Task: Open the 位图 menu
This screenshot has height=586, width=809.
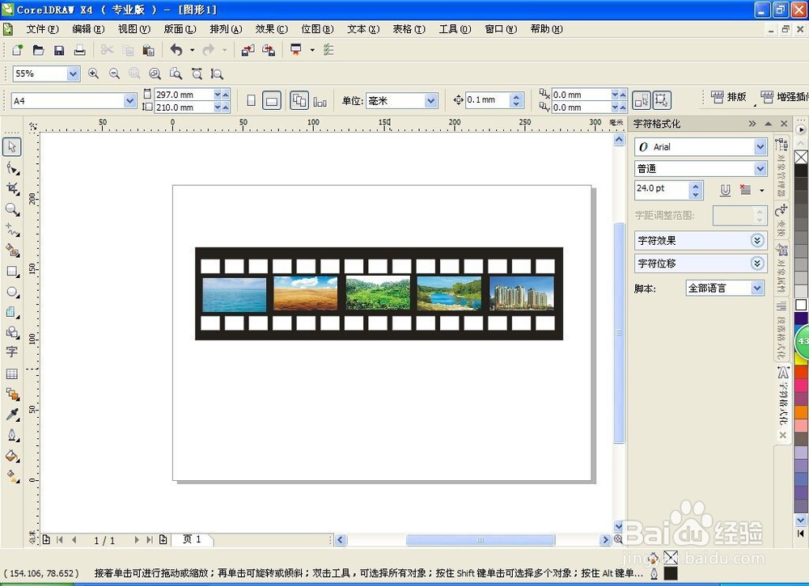Action: (316, 28)
